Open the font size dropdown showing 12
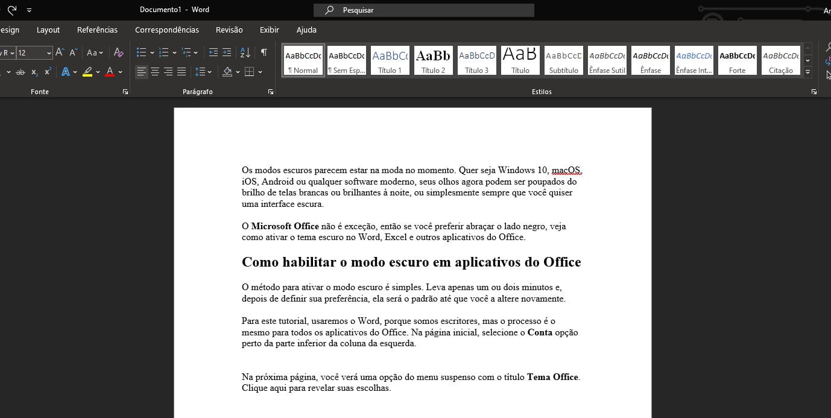Screen dimensions: 831x418 click(49, 53)
